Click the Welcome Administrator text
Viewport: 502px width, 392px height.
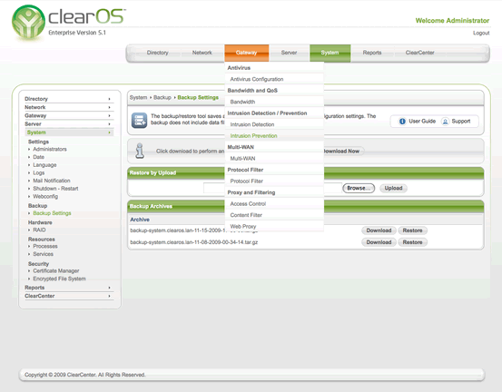[452, 21]
